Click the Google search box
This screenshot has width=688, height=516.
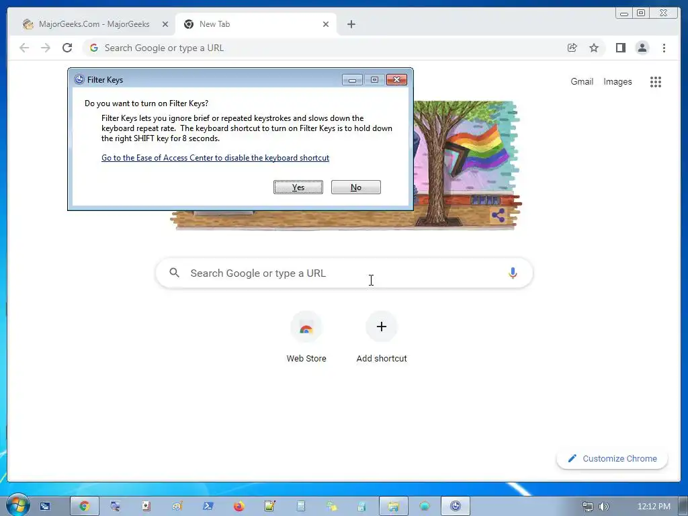tap(345, 273)
